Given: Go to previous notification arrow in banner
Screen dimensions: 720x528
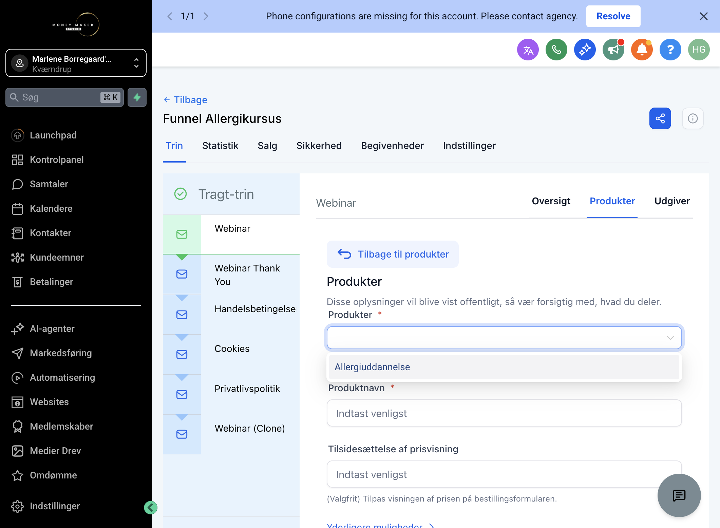Looking at the screenshot, I should point(170,16).
